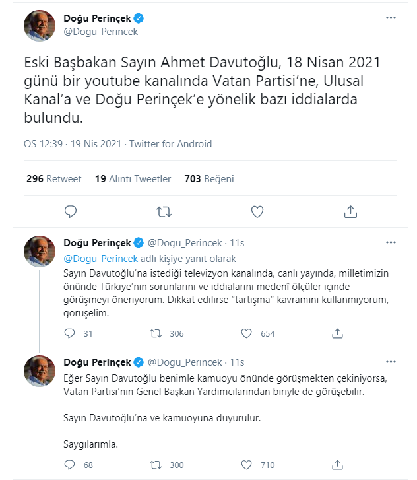Reply to the 68-reply tweet

pos(71,465)
